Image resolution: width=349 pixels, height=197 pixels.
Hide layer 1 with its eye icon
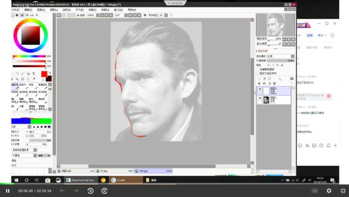(260, 98)
